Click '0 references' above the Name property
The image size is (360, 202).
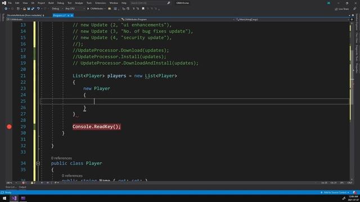(72, 176)
